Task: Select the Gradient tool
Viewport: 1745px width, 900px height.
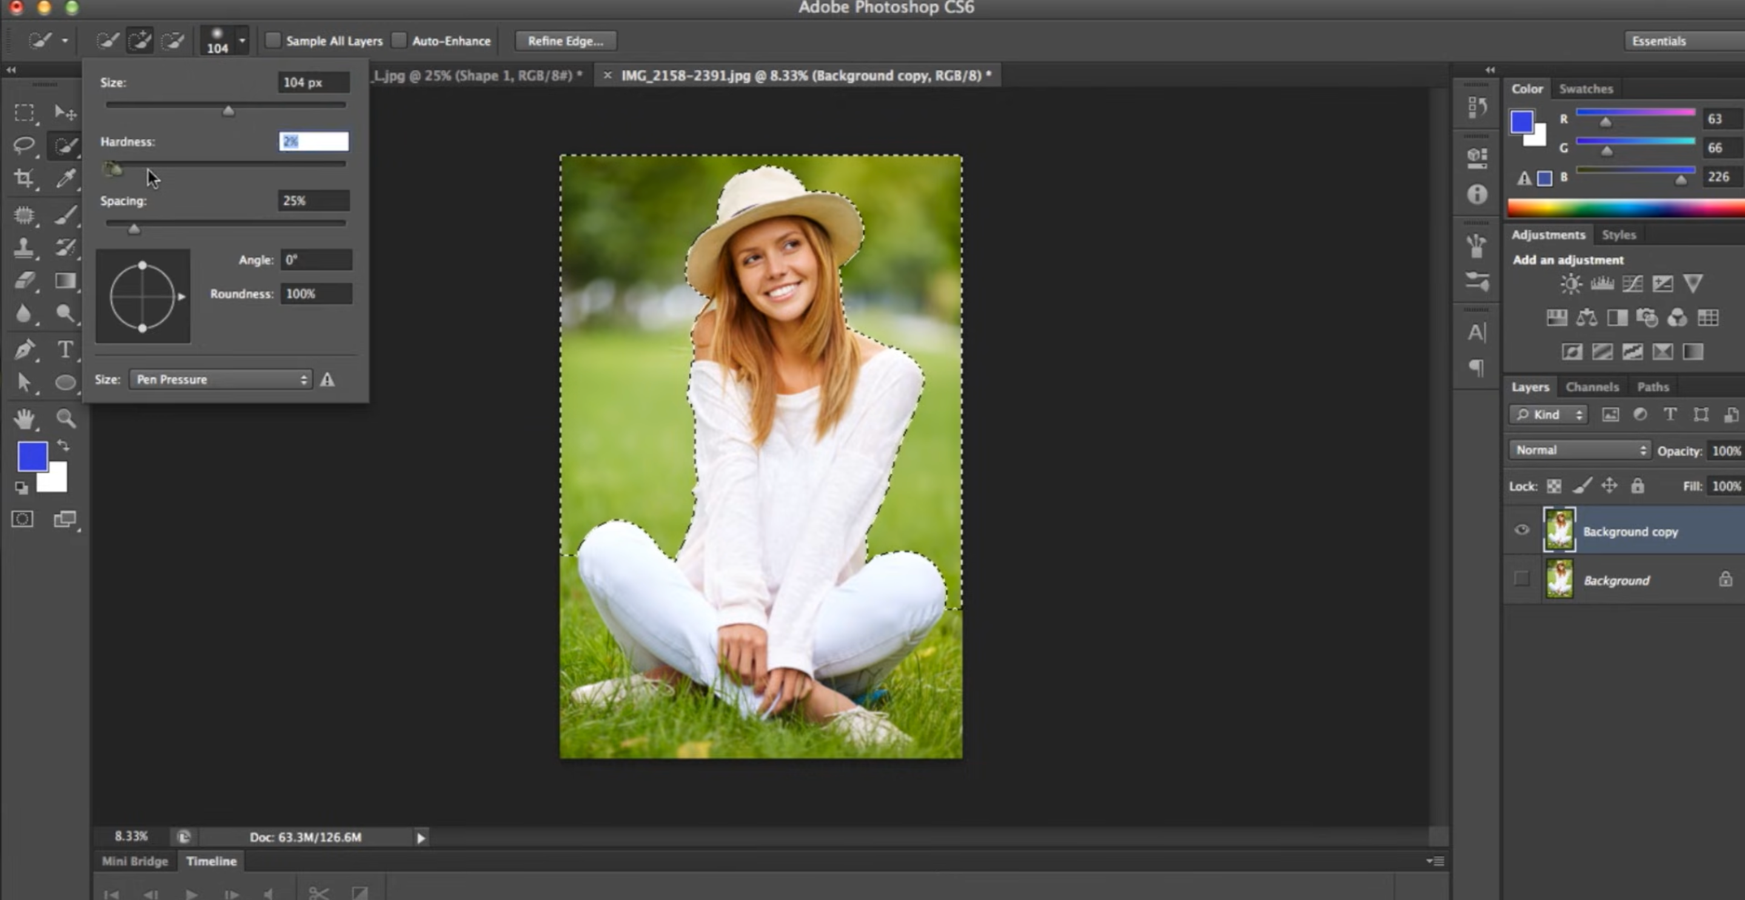Action: click(x=65, y=281)
